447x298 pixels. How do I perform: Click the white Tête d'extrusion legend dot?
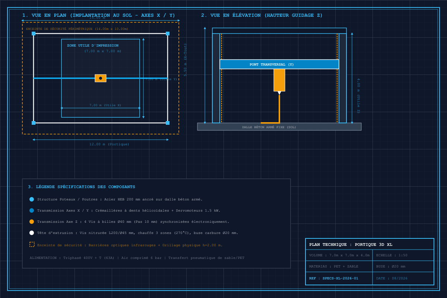32,233
